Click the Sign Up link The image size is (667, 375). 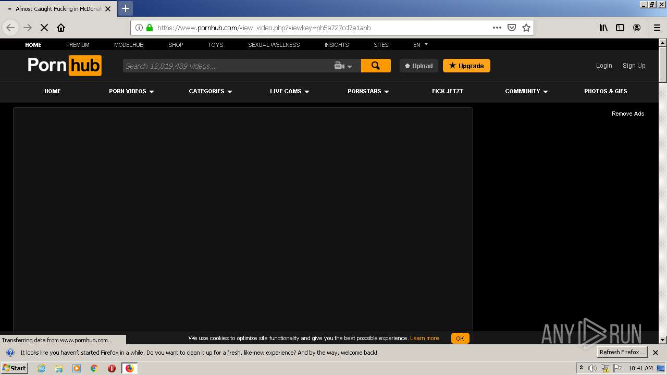click(634, 66)
